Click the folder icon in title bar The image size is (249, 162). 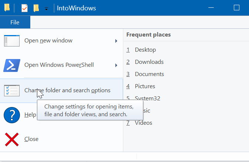(7, 8)
